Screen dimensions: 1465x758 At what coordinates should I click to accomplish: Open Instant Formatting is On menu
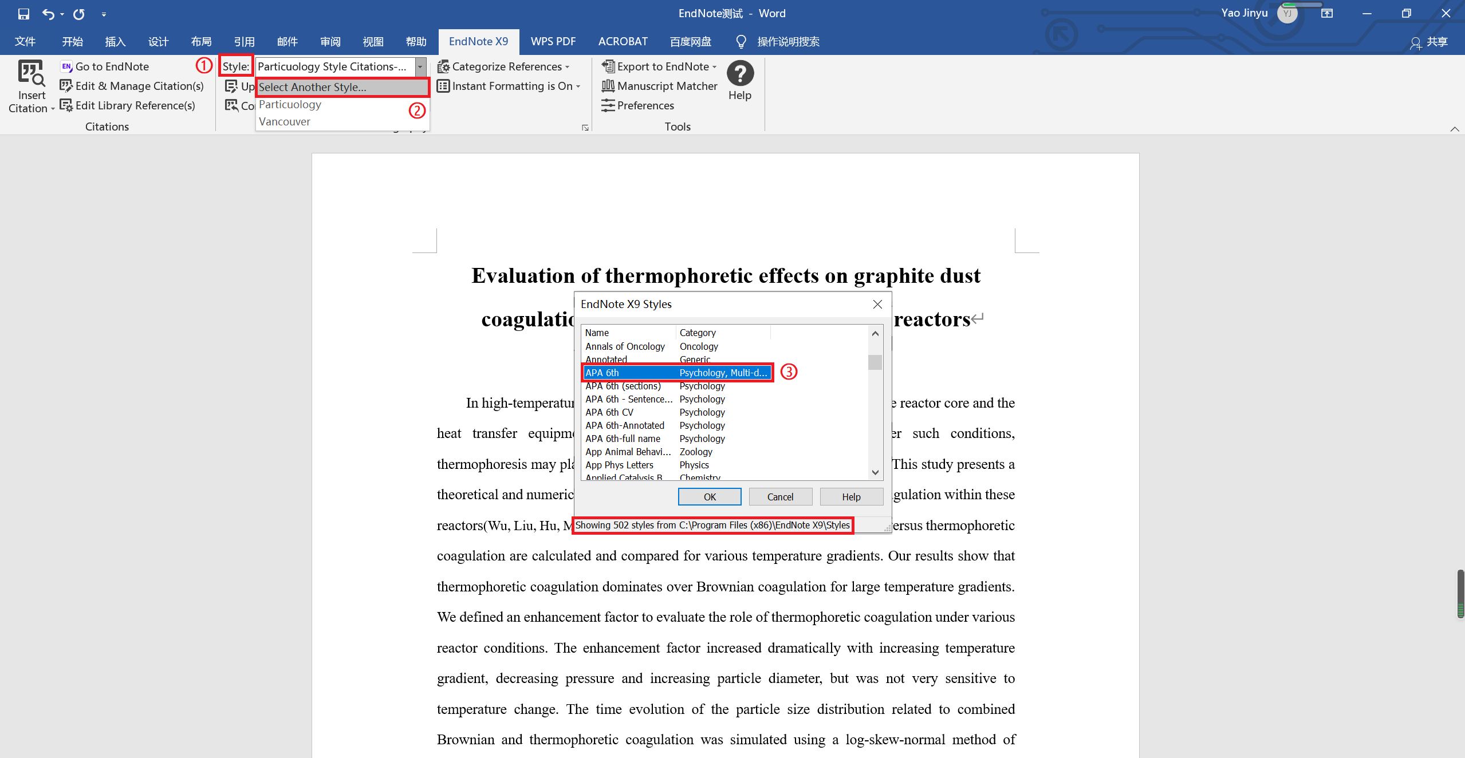509,86
